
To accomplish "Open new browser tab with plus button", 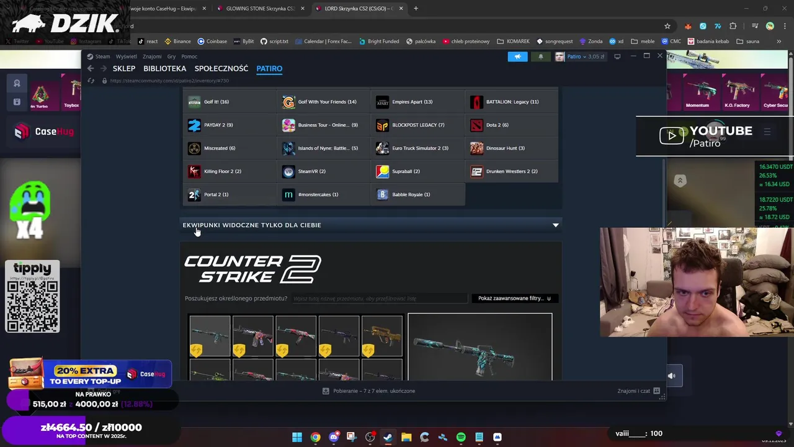I will click(x=416, y=9).
